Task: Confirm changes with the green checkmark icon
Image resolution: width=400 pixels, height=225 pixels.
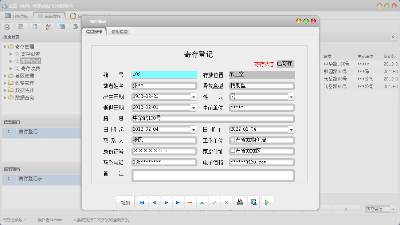Action: (x=214, y=202)
